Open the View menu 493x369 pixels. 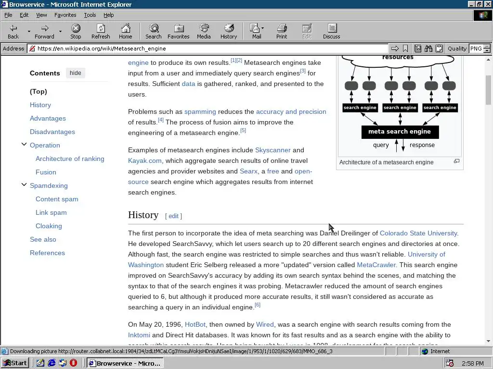(x=41, y=15)
